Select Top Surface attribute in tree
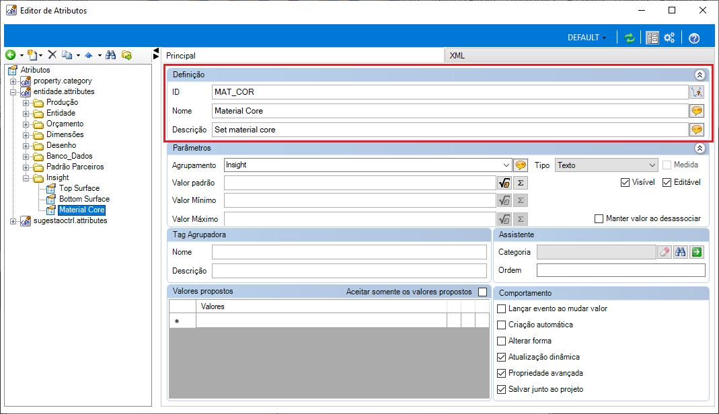Screen dimensions: 719x414 [79, 188]
